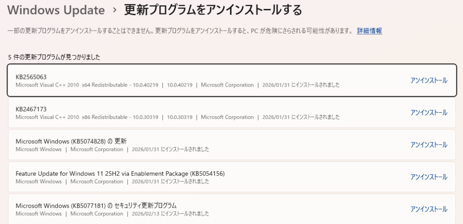
Task: Click Microsoft Windows (KB5077181) セキュリティ更新プログラム title
Action: 96,206
